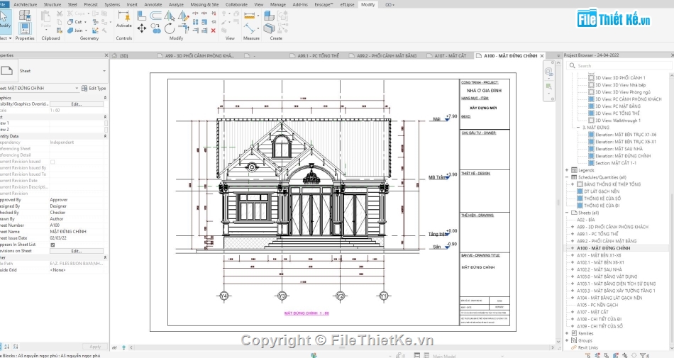Click the Sheet Name value MẶT ĐỨNG CHÍNH

point(68,232)
